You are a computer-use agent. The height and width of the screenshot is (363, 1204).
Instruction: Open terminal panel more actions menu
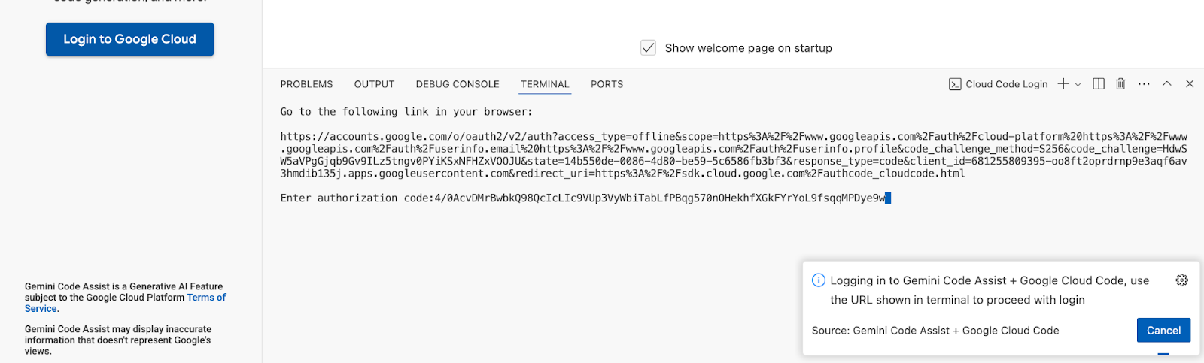pyautogui.click(x=1144, y=84)
